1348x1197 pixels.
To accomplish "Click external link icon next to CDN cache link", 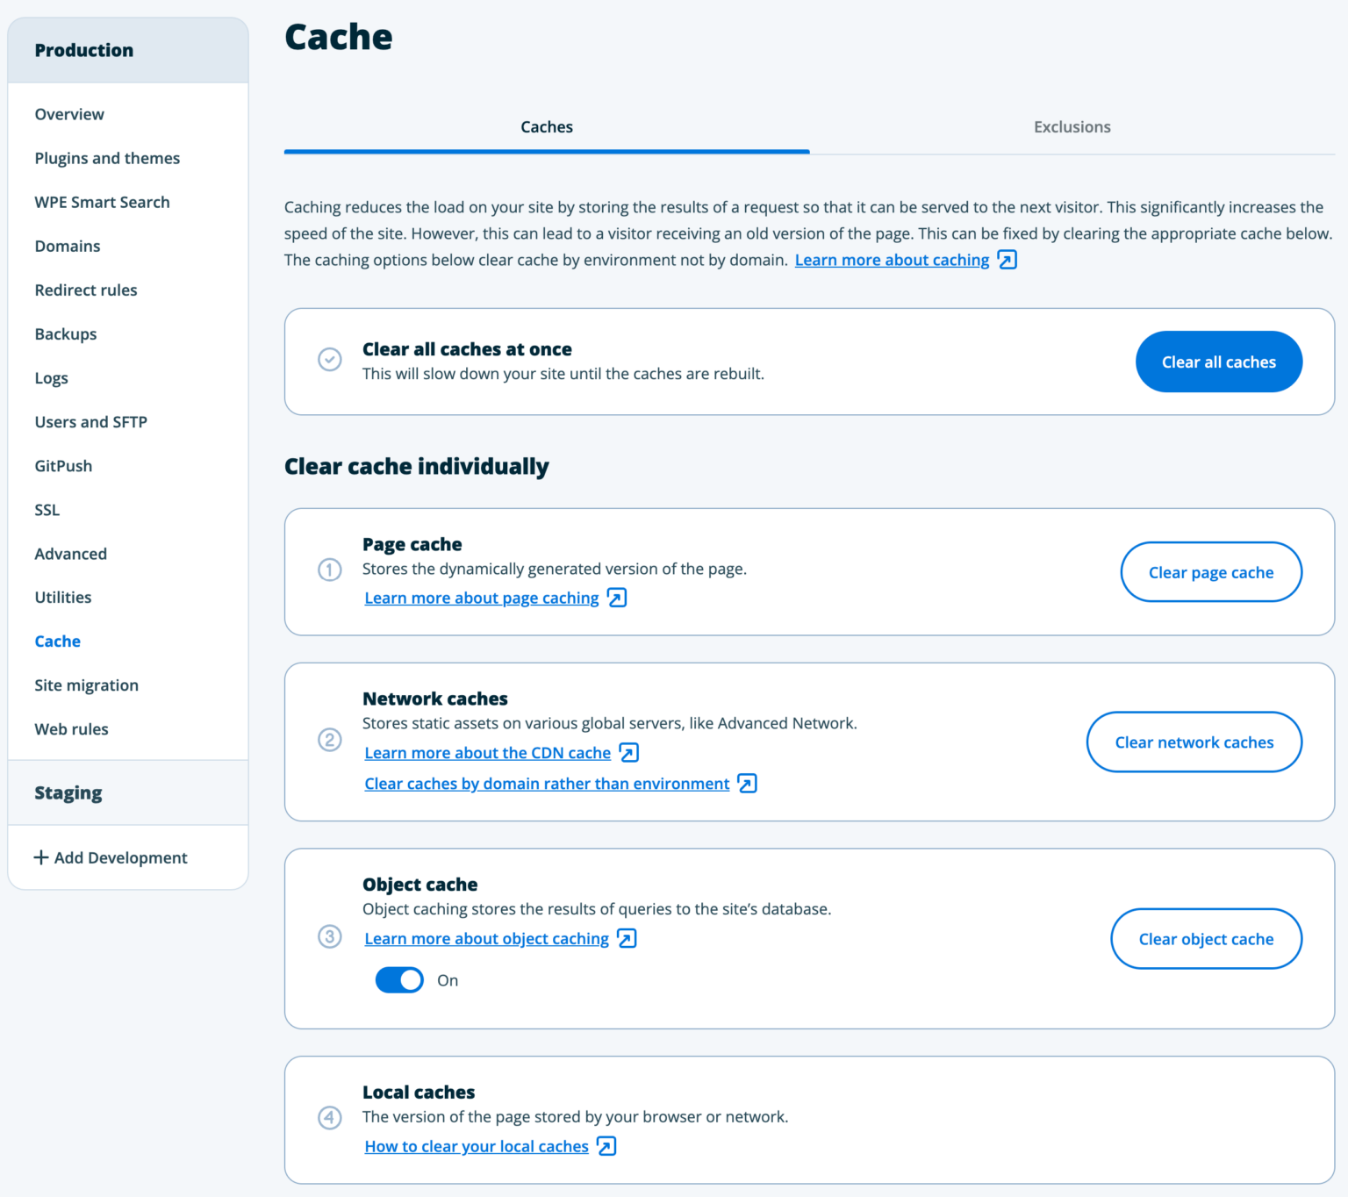I will (x=627, y=752).
